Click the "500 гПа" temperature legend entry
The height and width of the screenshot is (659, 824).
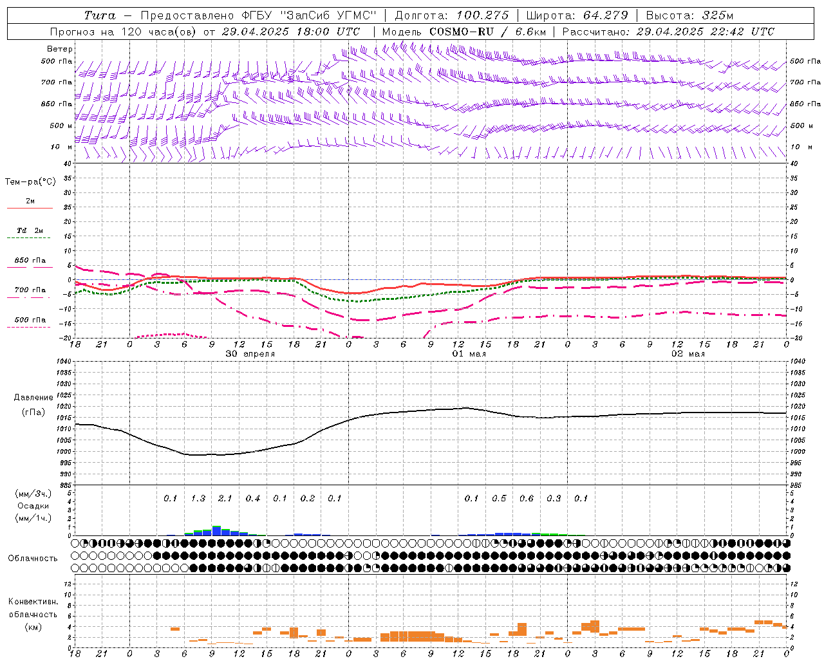(x=30, y=320)
